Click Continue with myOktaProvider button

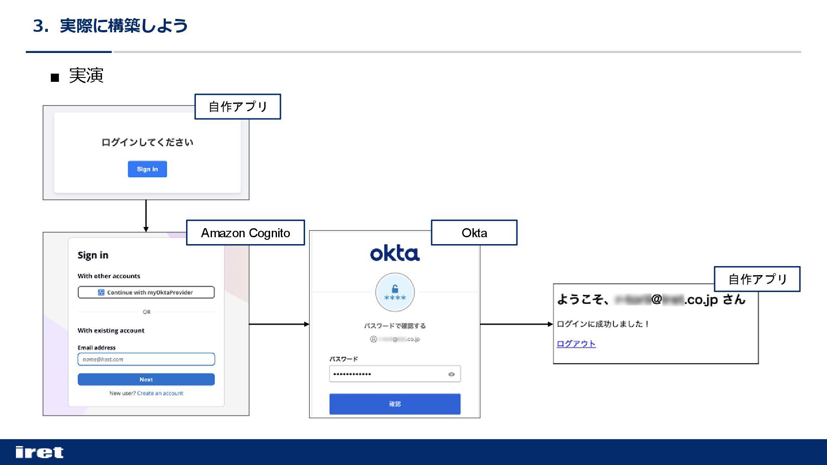coord(146,292)
